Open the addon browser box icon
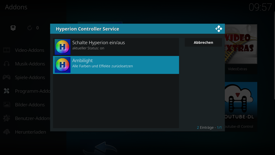Image resolution: width=275 pixels, height=155 pixels. pos(13,28)
